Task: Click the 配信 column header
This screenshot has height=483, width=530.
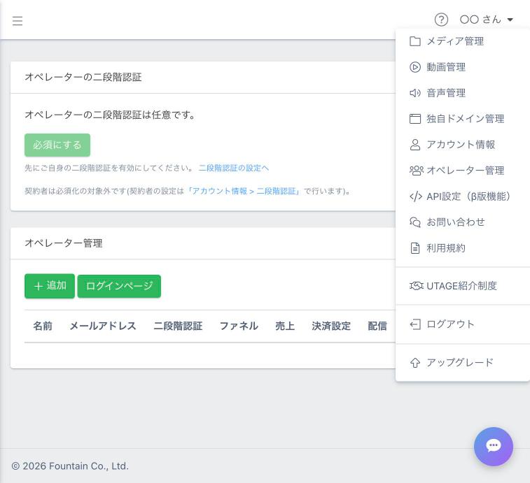Action: [x=377, y=326]
